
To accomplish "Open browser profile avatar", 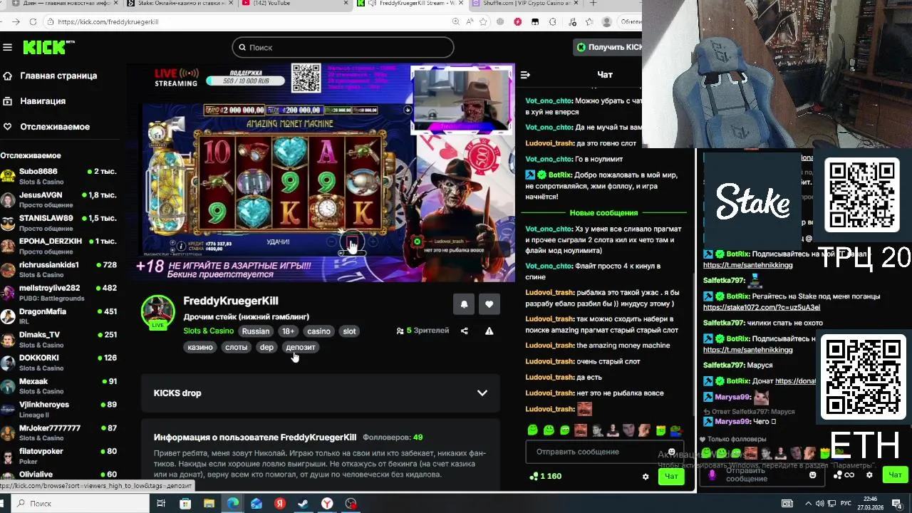I will click(607, 22).
